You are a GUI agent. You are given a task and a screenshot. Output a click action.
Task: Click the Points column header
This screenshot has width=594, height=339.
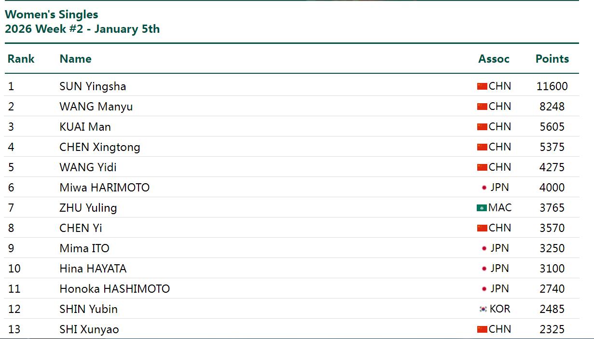tap(552, 59)
